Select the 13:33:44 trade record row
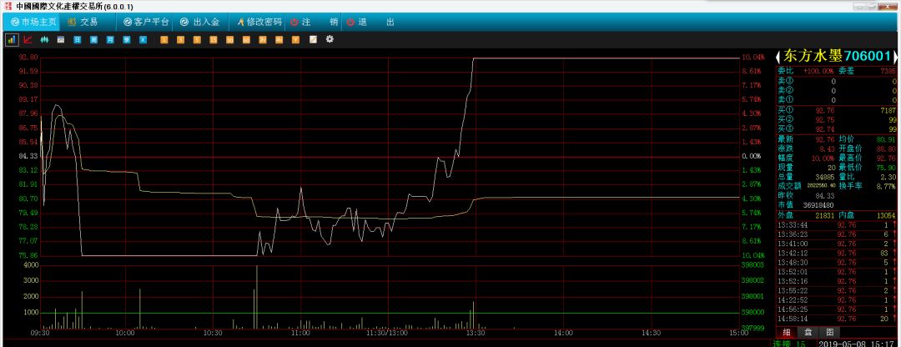 click(x=837, y=225)
